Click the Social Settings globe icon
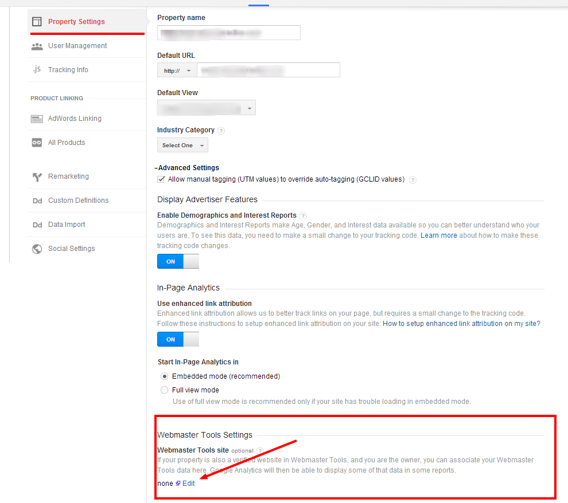Image resolution: width=568 pixels, height=503 pixels. click(37, 249)
